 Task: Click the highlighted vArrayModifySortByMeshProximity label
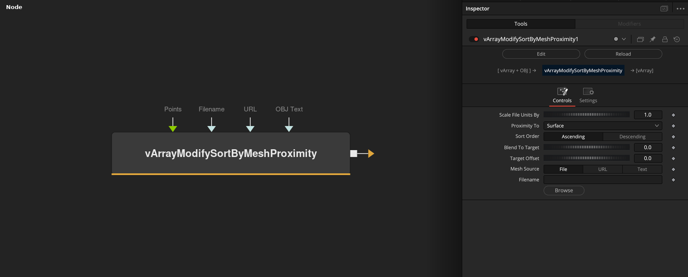point(583,71)
